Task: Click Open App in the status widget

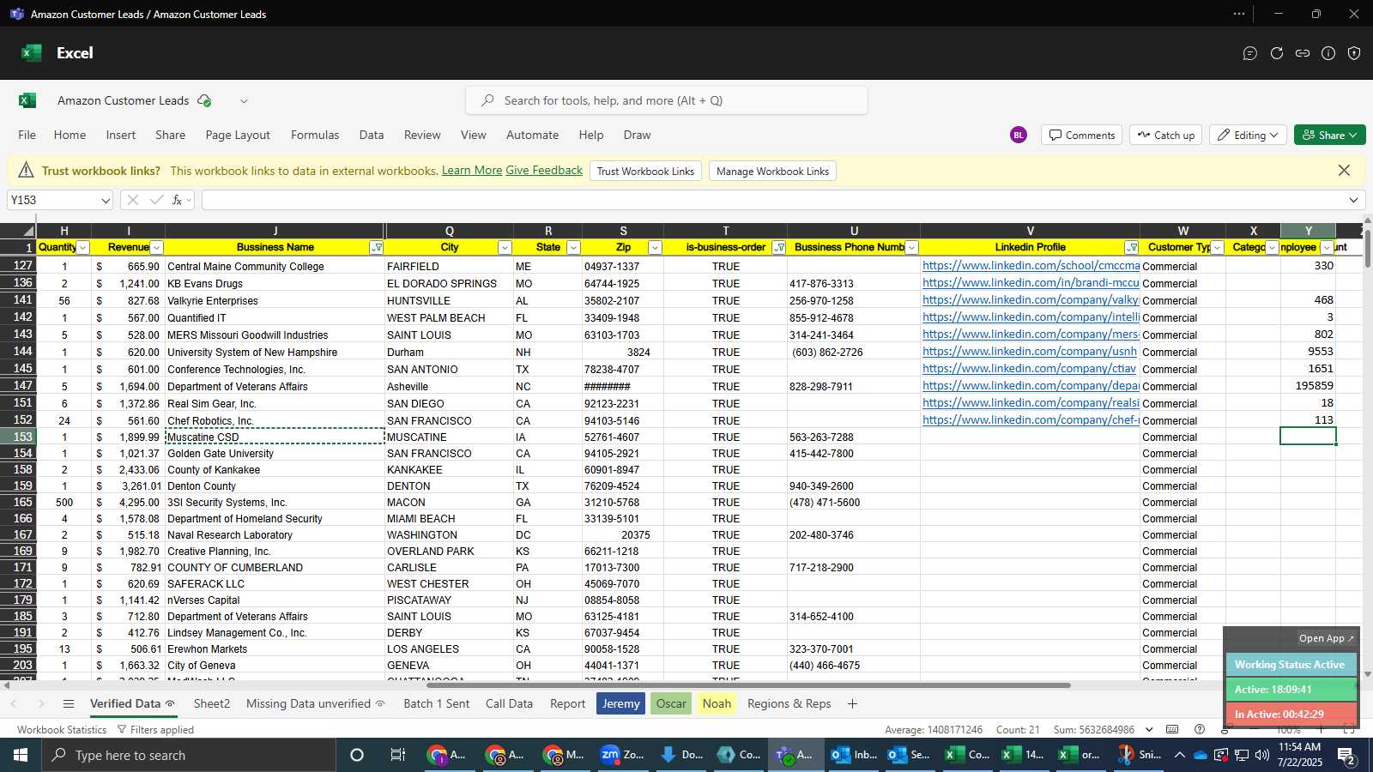Action: (x=1326, y=638)
